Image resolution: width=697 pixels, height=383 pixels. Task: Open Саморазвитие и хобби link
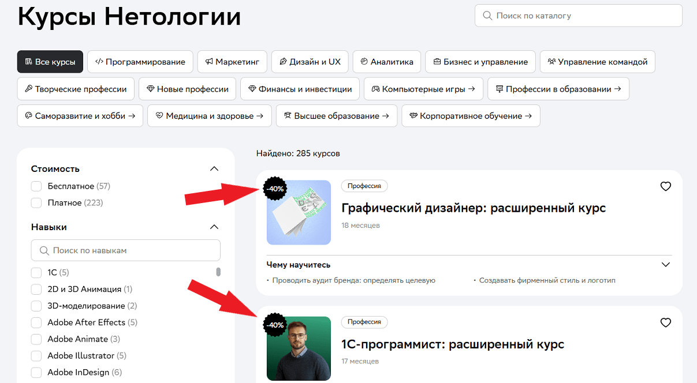(x=80, y=116)
